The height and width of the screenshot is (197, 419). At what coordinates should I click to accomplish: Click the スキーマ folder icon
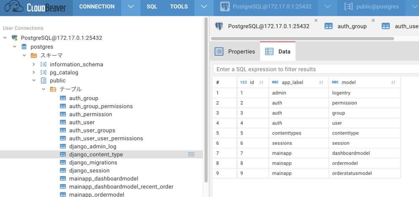click(x=34, y=55)
